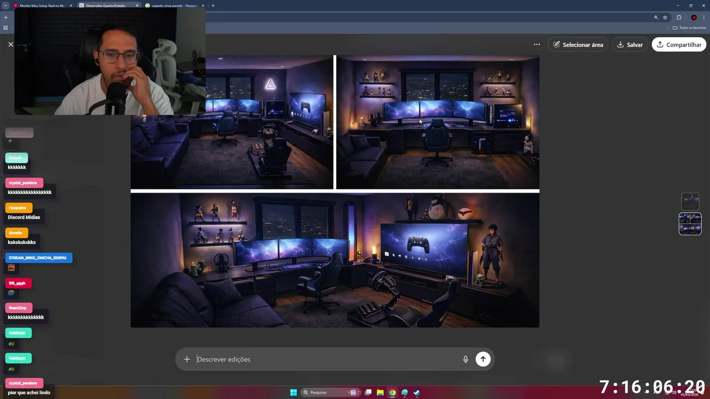This screenshot has height=399, width=710.
Task: Click the bottom wide collage room image
Action: (x=334, y=260)
